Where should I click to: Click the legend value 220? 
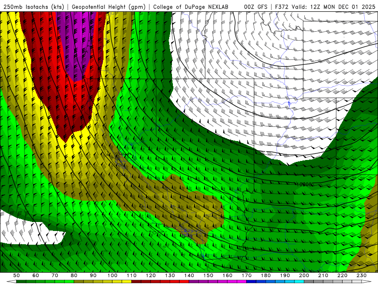(342, 275)
